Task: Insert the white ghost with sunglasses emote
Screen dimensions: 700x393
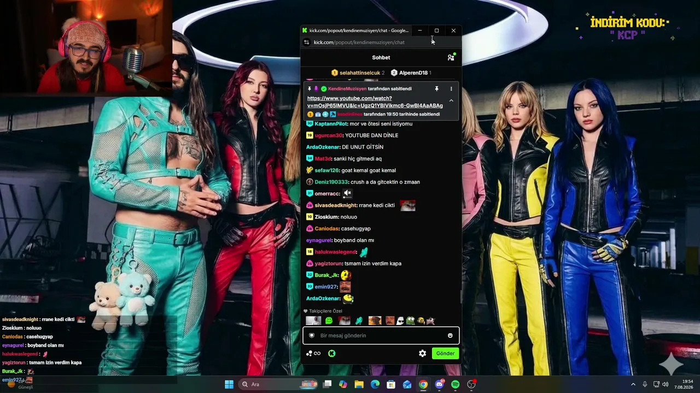Action: [400, 321]
